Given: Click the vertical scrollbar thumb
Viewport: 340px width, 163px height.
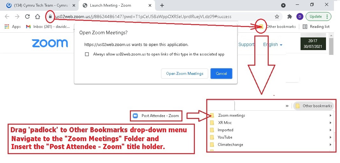Looking at the screenshot, I should [x=331, y=46].
